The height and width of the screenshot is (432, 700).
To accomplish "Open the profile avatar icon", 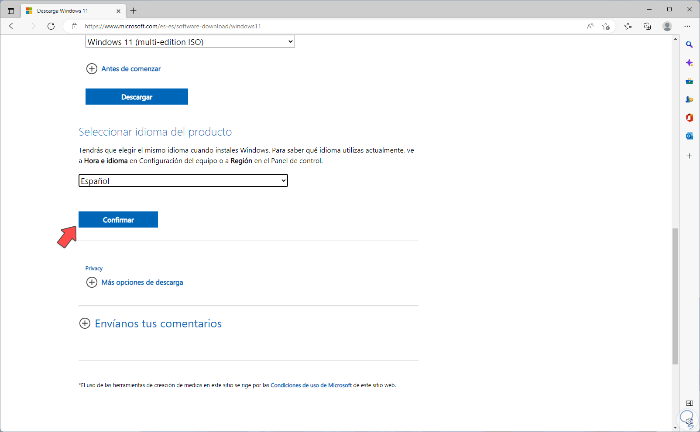I will tap(667, 26).
